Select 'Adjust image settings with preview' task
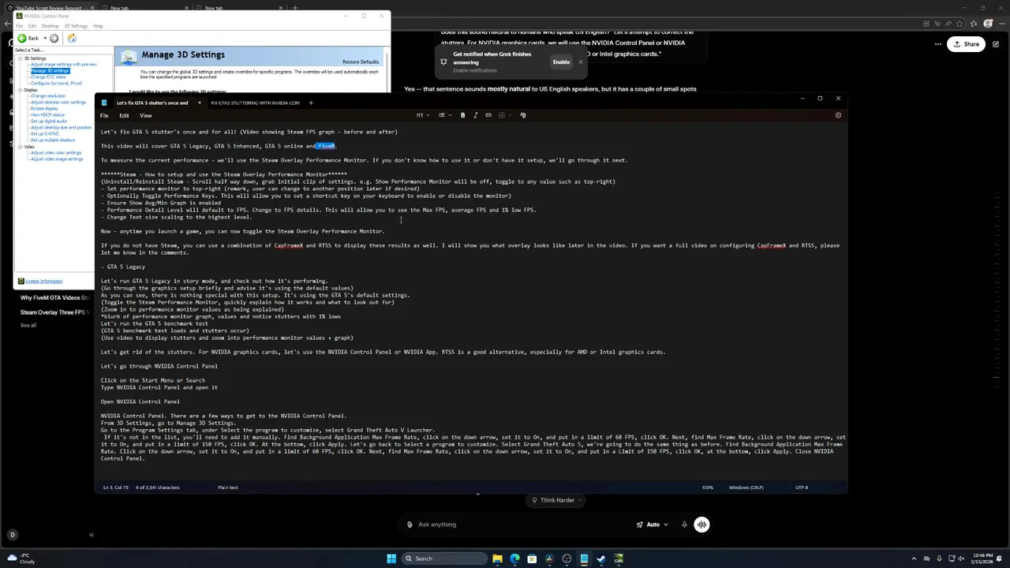 click(64, 65)
